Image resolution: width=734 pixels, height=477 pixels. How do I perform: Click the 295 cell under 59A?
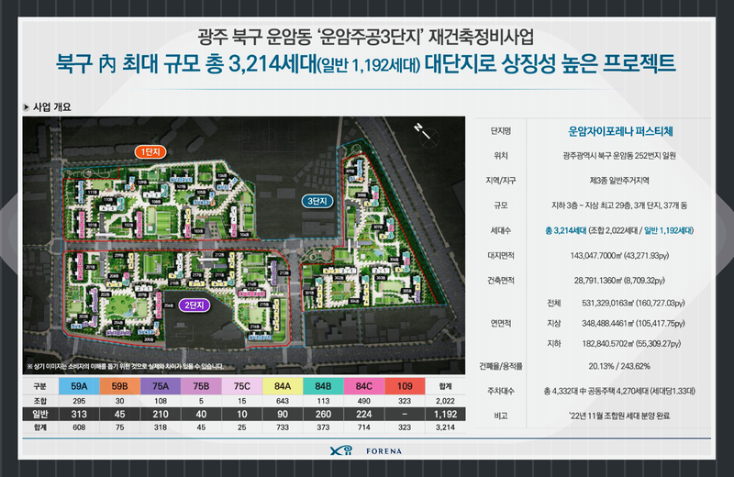79,401
